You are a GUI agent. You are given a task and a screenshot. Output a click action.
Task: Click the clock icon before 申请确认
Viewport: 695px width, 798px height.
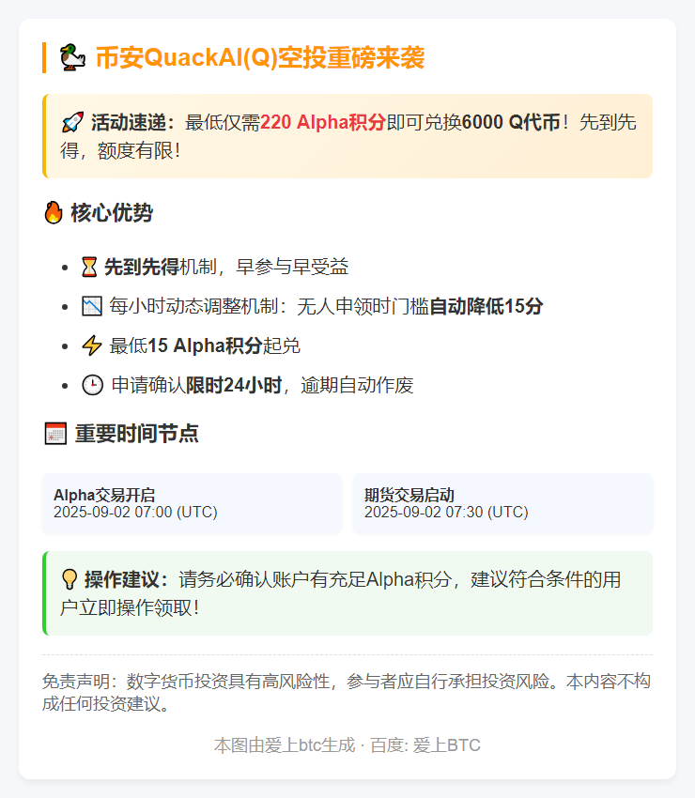(93, 385)
